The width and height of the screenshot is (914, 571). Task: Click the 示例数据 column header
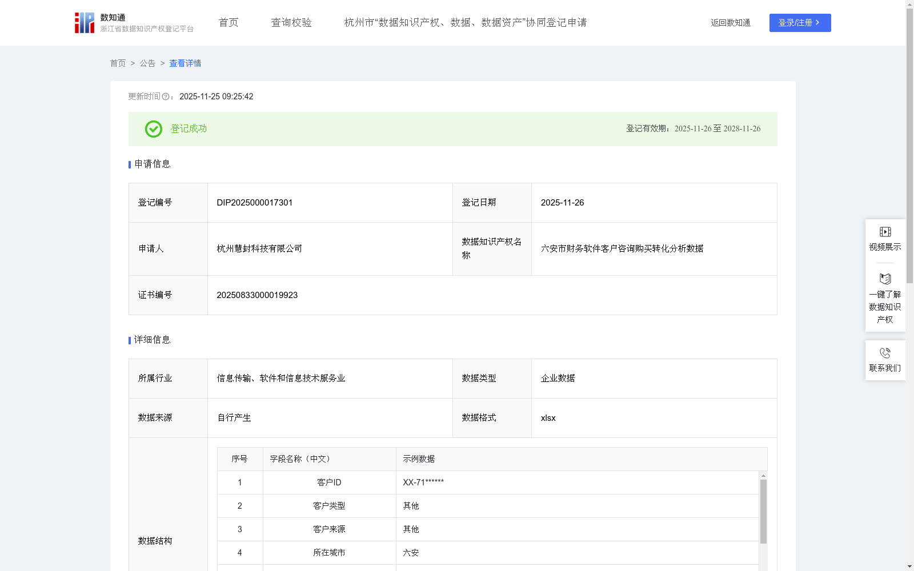[582, 459]
